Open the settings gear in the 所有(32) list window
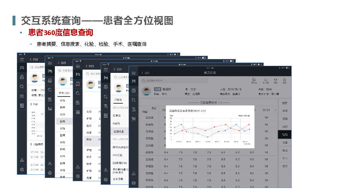This screenshot has width=344, height=193. tap(50, 173)
